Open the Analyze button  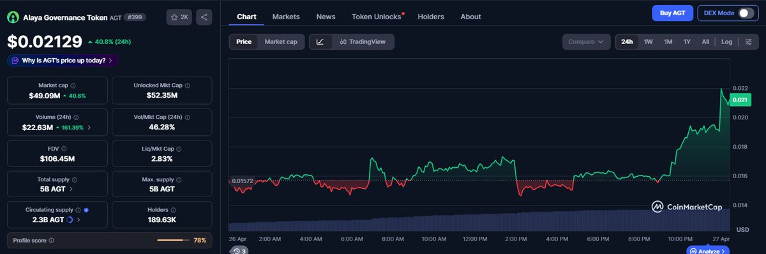(708, 251)
